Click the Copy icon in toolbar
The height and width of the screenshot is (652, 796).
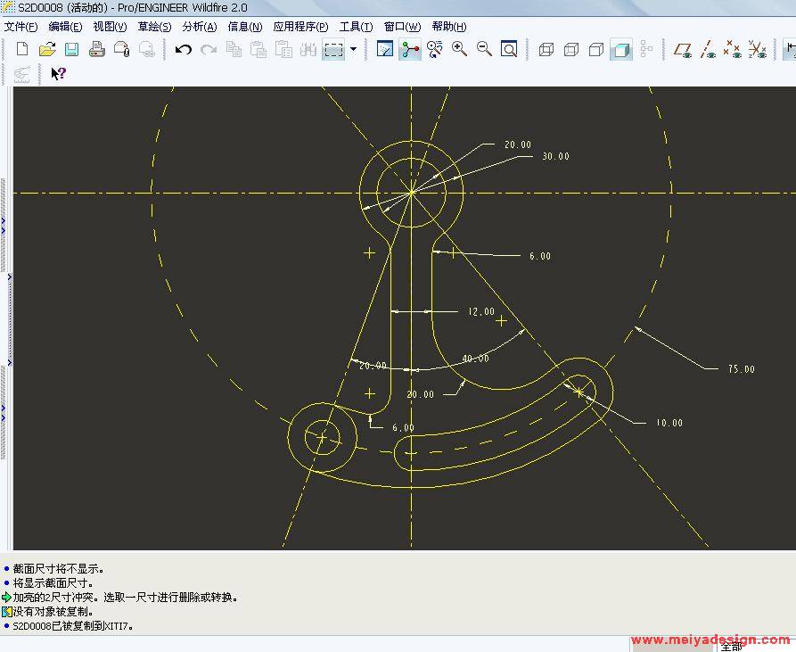[x=234, y=49]
